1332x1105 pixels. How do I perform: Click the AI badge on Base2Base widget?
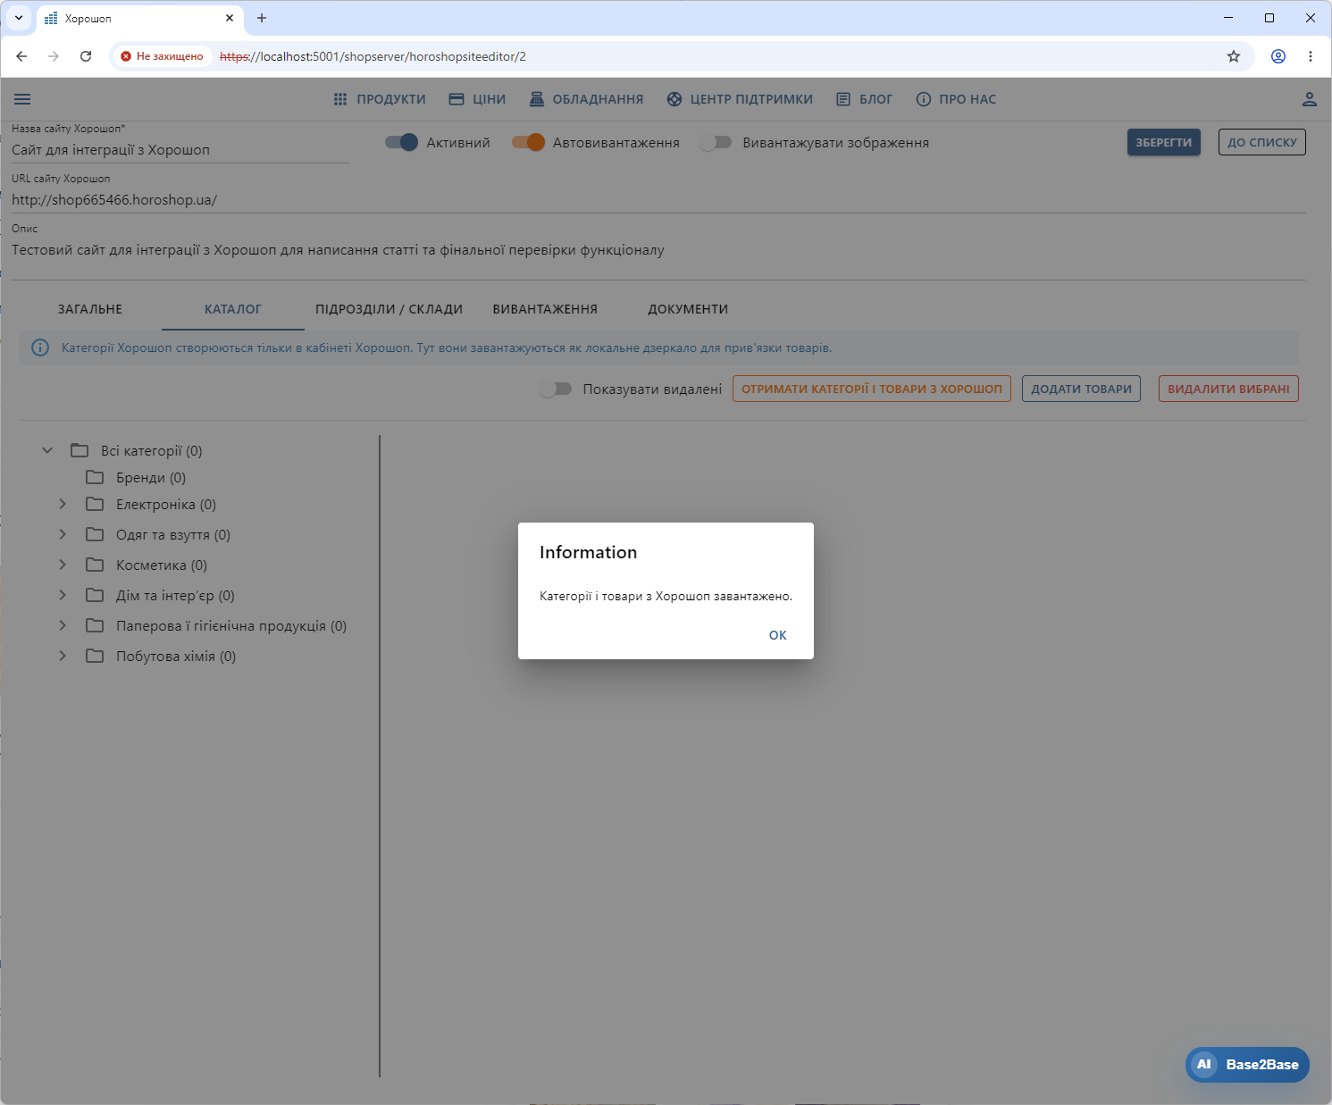[x=1204, y=1064]
